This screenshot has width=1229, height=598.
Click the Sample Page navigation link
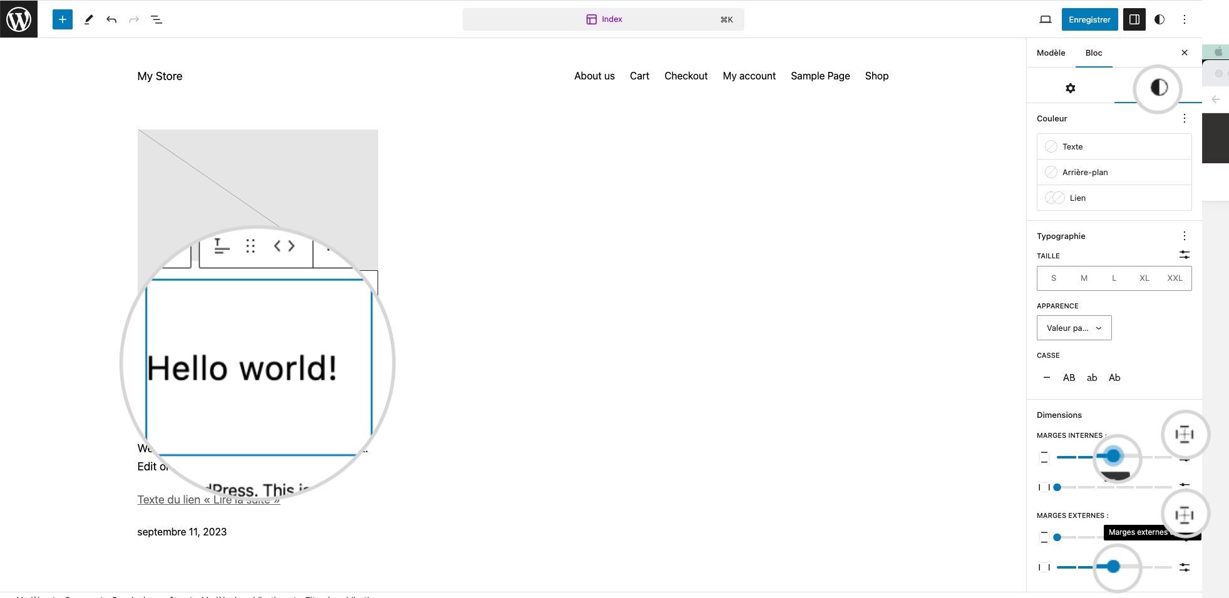coord(820,76)
